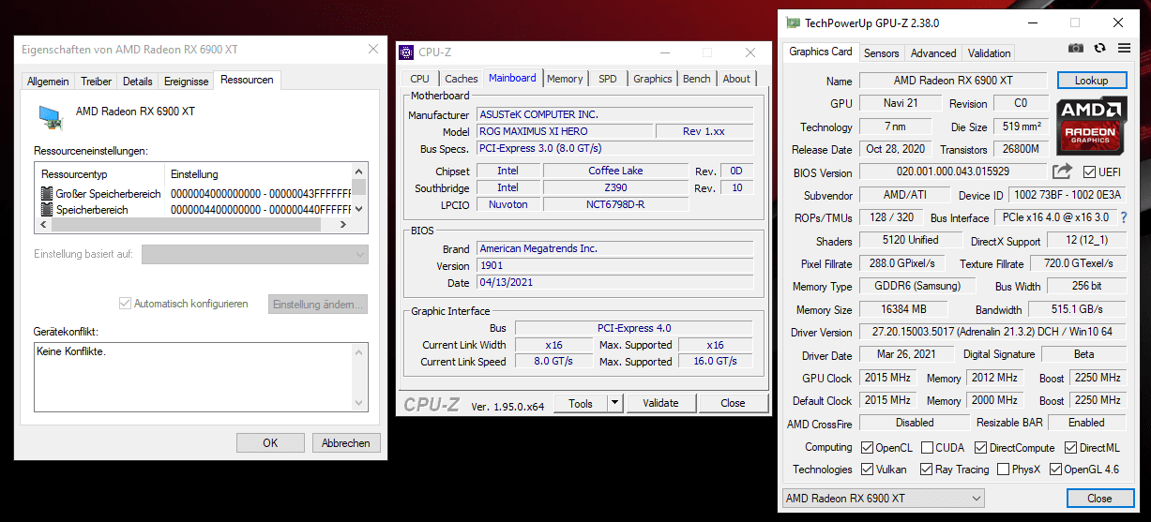Switch to the Ereignisse tab
Screen dimensions: 1151x522
[186, 82]
